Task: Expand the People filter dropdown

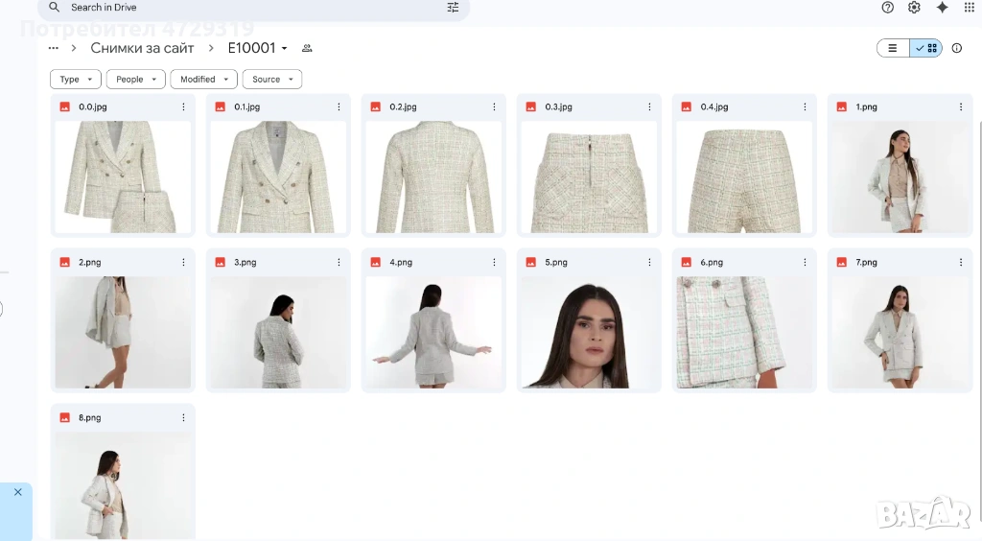Action: tap(135, 80)
